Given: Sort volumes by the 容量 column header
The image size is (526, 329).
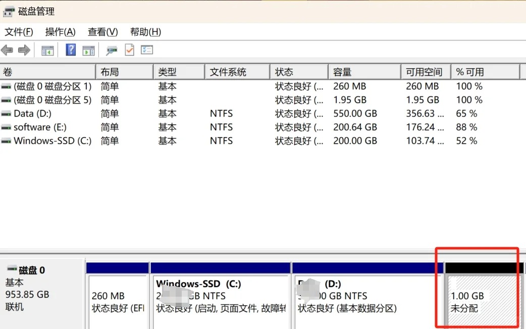Looking at the screenshot, I should (x=363, y=72).
